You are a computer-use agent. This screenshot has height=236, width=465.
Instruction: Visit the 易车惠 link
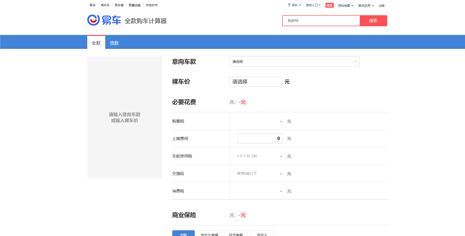point(119,5)
